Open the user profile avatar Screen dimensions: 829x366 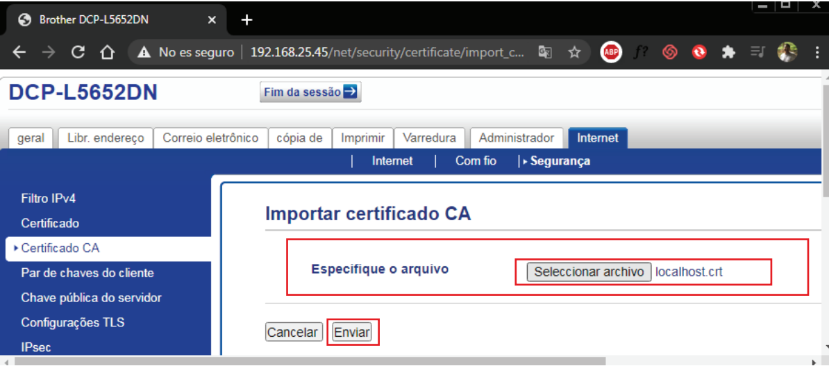(x=787, y=52)
